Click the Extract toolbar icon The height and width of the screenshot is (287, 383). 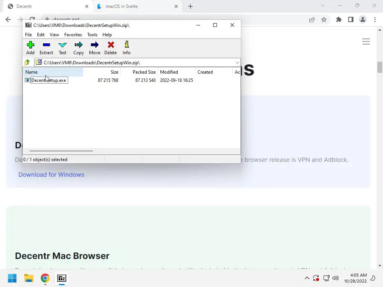[46, 48]
